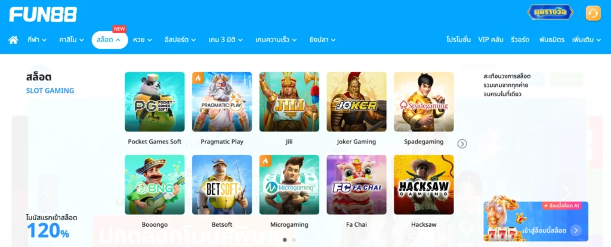Open the slot lobby banner
This screenshot has height=247, width=611.
pos(536,221)
